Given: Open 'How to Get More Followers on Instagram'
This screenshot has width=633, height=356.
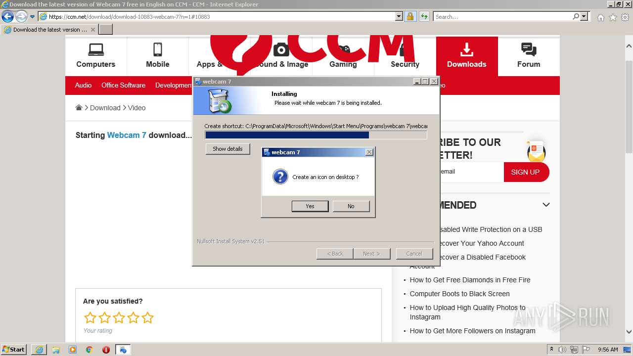Looking at the screenshot, I should pos(472,331).
